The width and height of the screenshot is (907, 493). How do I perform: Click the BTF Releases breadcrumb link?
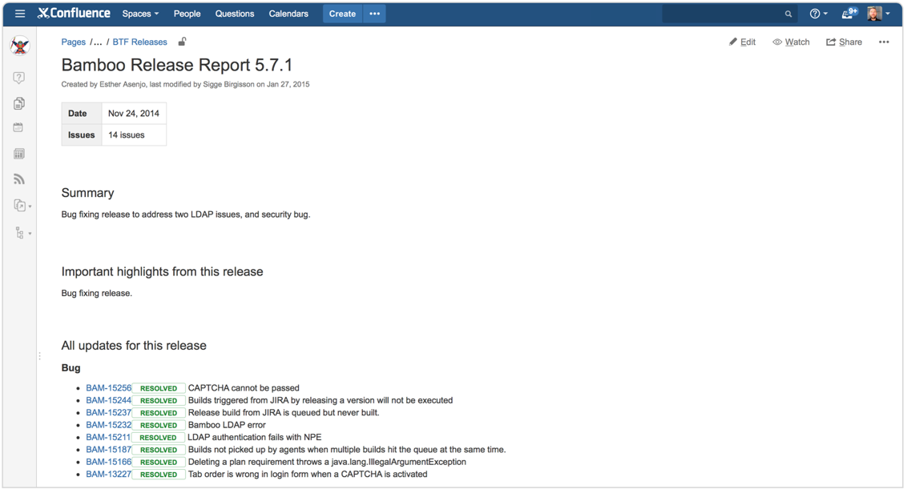139,42
